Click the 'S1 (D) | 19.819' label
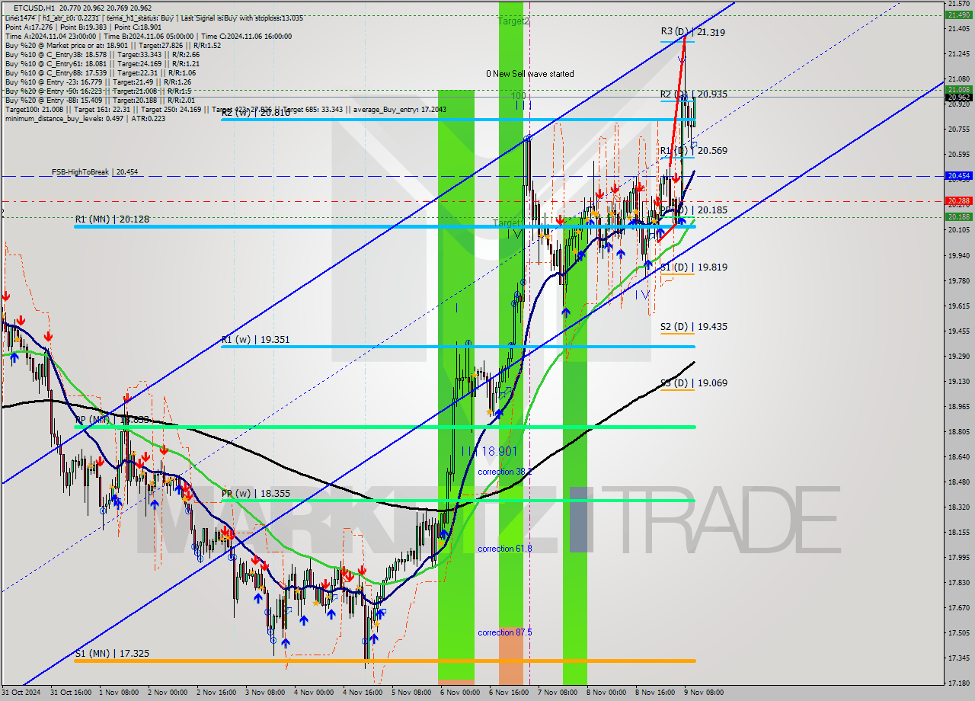 tap(693, 267)
